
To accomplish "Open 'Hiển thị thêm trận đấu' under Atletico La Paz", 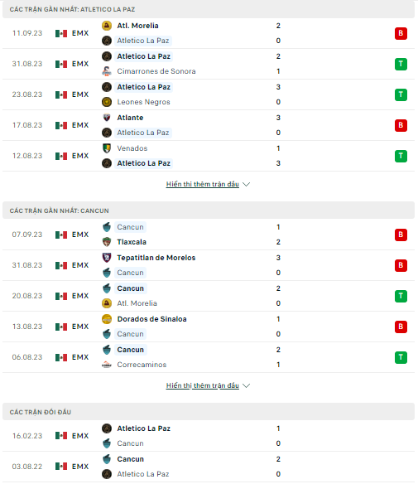I will click(203, 184).
